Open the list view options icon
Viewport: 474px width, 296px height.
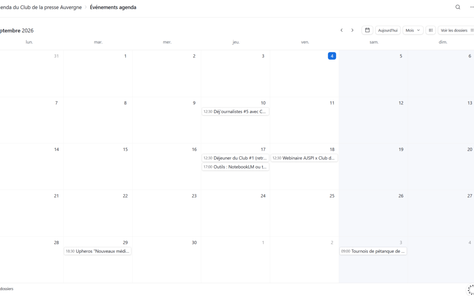[431, 30]
